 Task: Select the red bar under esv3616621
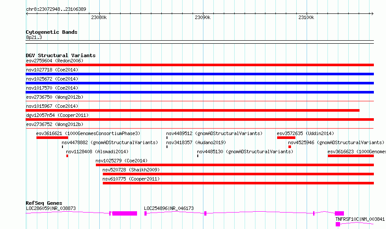pos(52,138)
